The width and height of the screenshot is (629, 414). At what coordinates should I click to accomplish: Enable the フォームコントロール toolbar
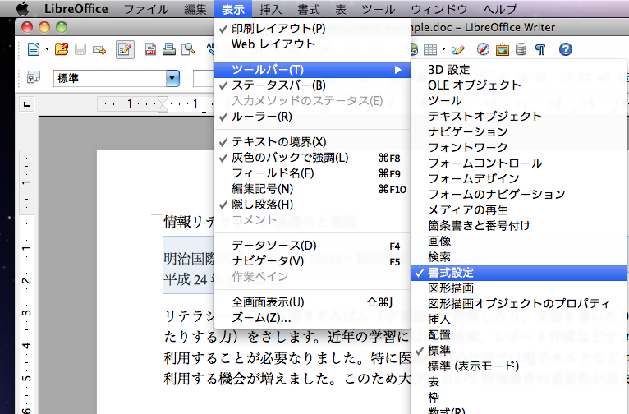[x=519, y=163]
